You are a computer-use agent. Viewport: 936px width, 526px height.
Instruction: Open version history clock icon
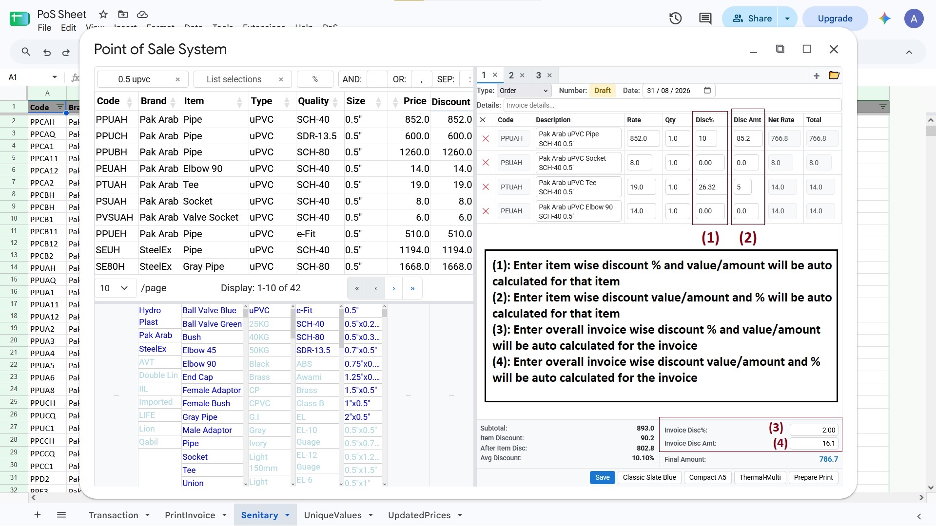(x=675, y=19)
